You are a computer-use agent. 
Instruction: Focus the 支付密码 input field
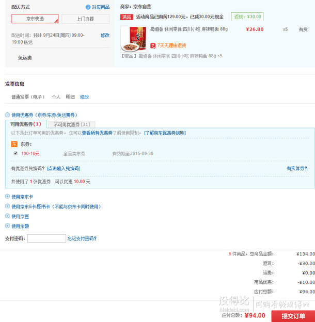[x=46, y=238]
